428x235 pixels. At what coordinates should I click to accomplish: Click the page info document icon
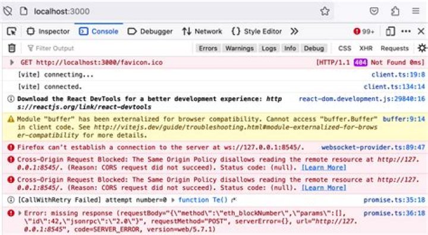24,11
